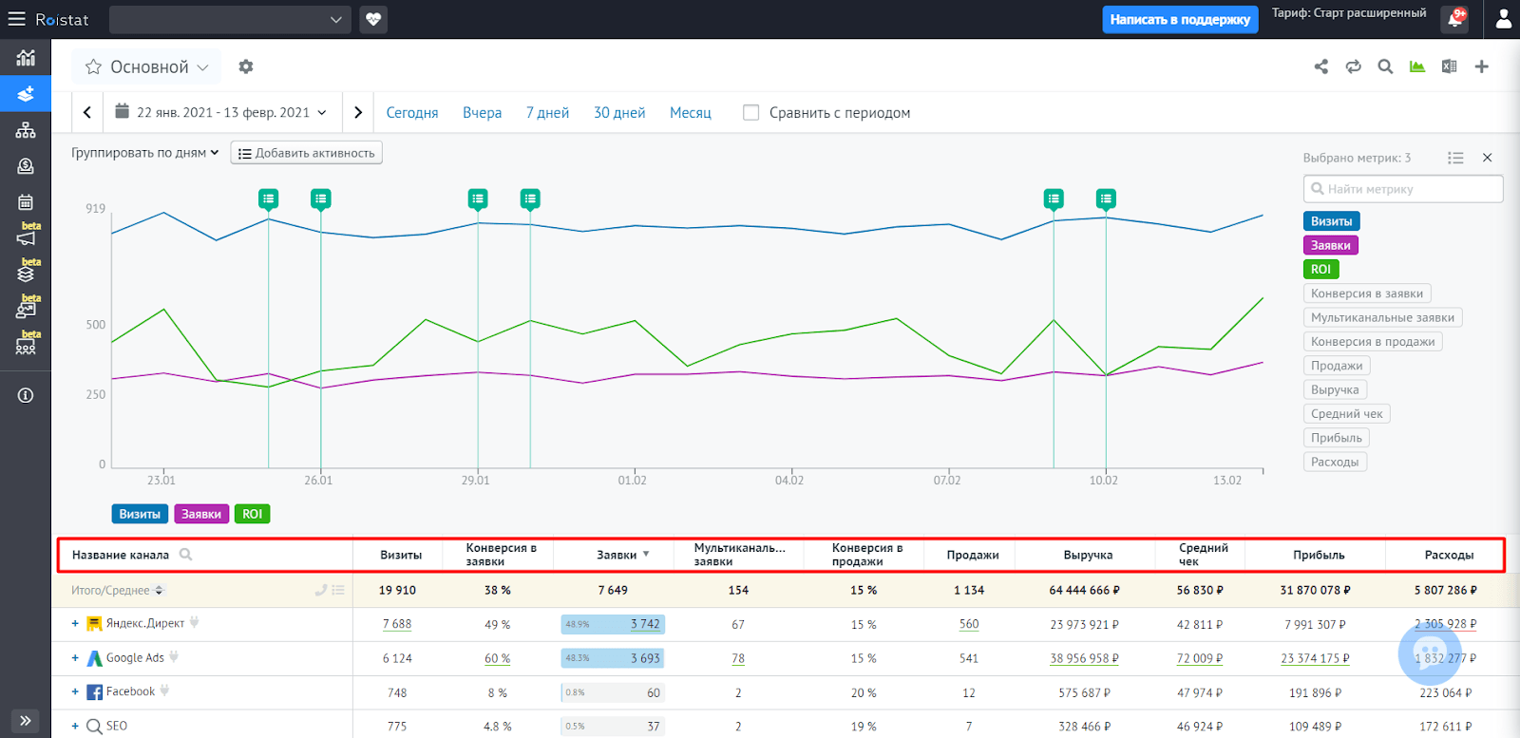Expand the Яндекс.Директ channel row
This screenshot has width=1520, height=738.
(75, 624)
